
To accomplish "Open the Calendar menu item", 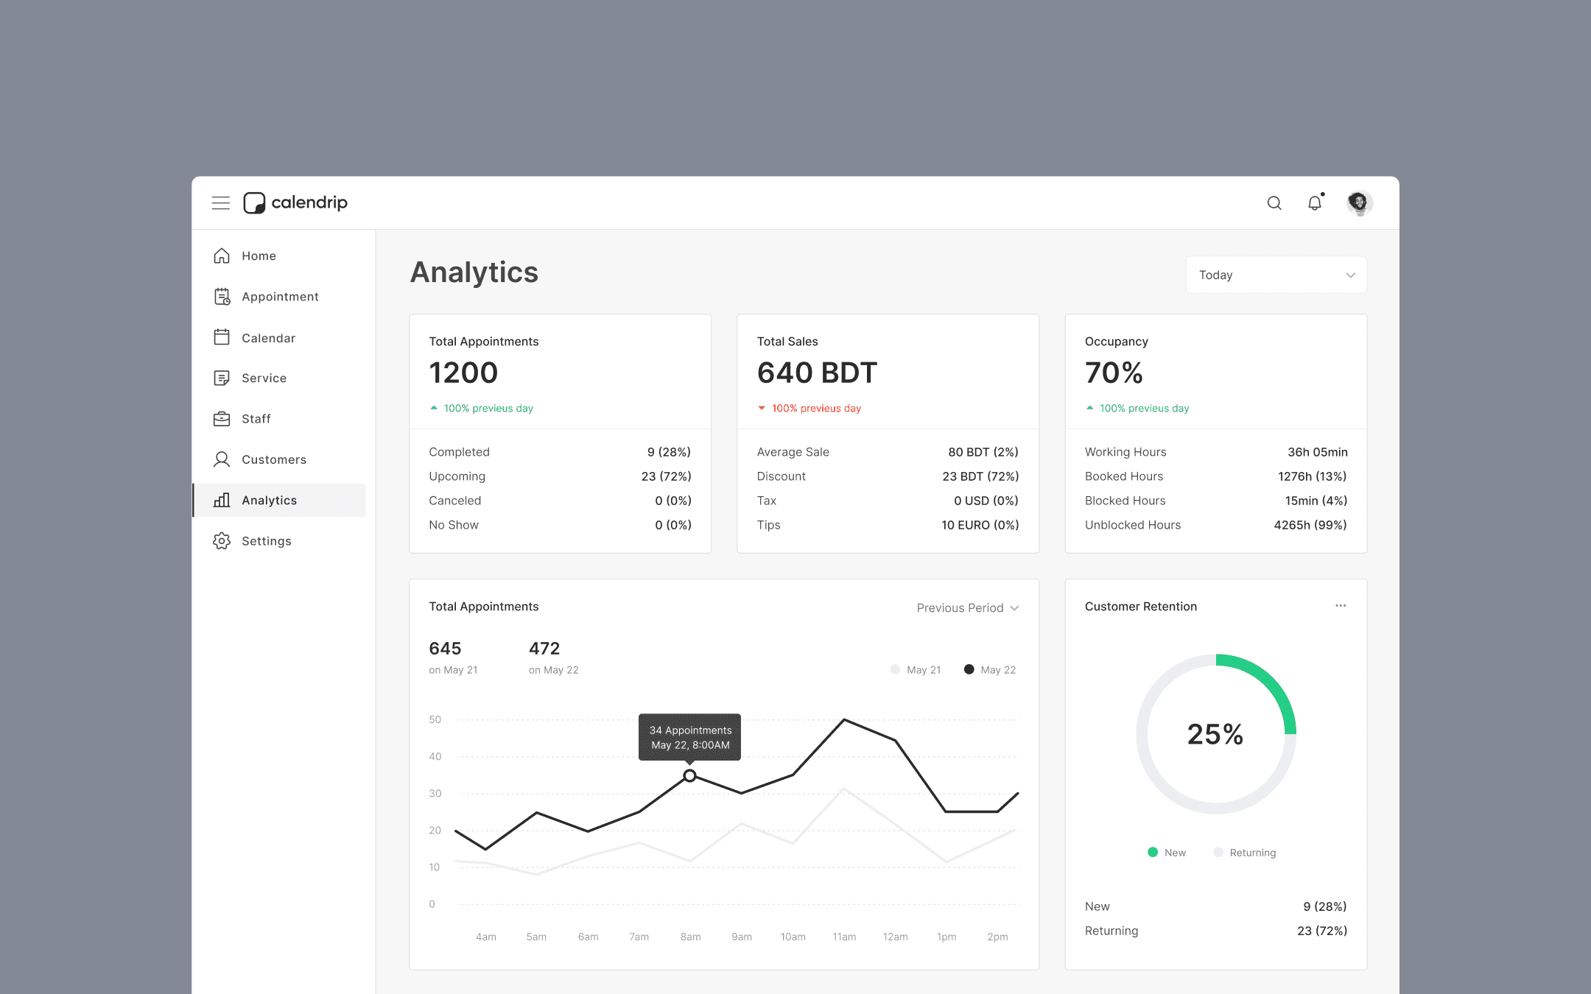I will 268,338.
